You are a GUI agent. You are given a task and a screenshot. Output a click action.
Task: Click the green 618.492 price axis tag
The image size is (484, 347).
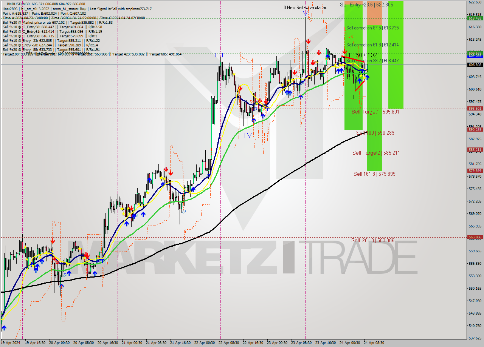coord(475,18)
